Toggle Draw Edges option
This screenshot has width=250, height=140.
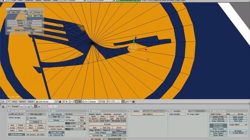click(218, 127)
